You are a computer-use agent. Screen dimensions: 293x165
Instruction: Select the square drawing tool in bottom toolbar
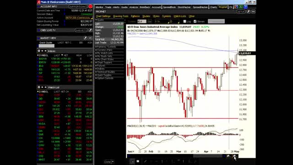click(x=138, y=161)
